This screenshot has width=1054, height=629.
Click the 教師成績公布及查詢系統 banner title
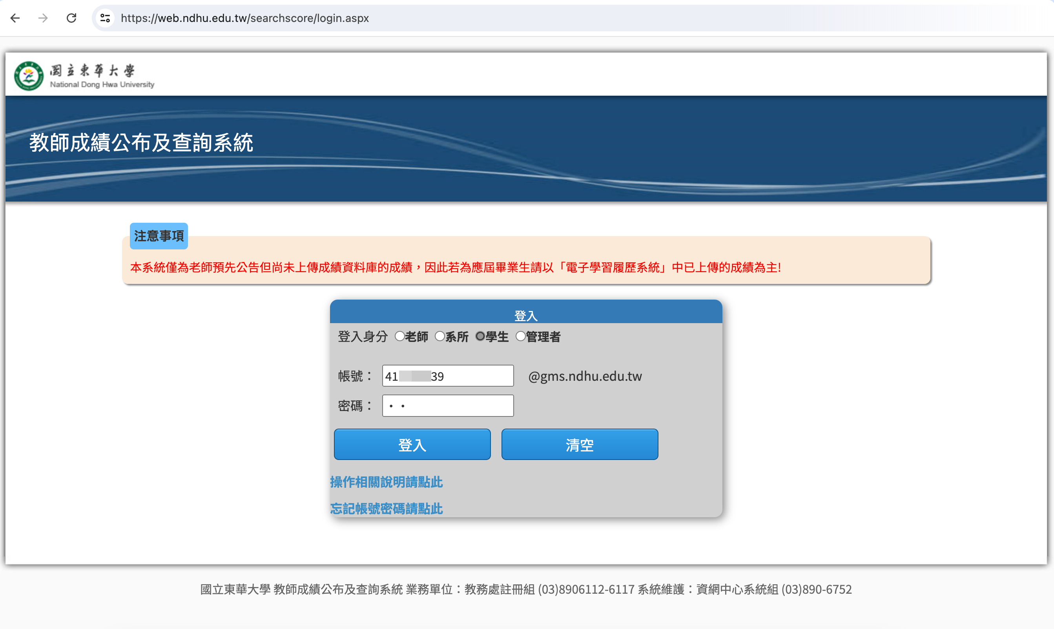(141, 143)
